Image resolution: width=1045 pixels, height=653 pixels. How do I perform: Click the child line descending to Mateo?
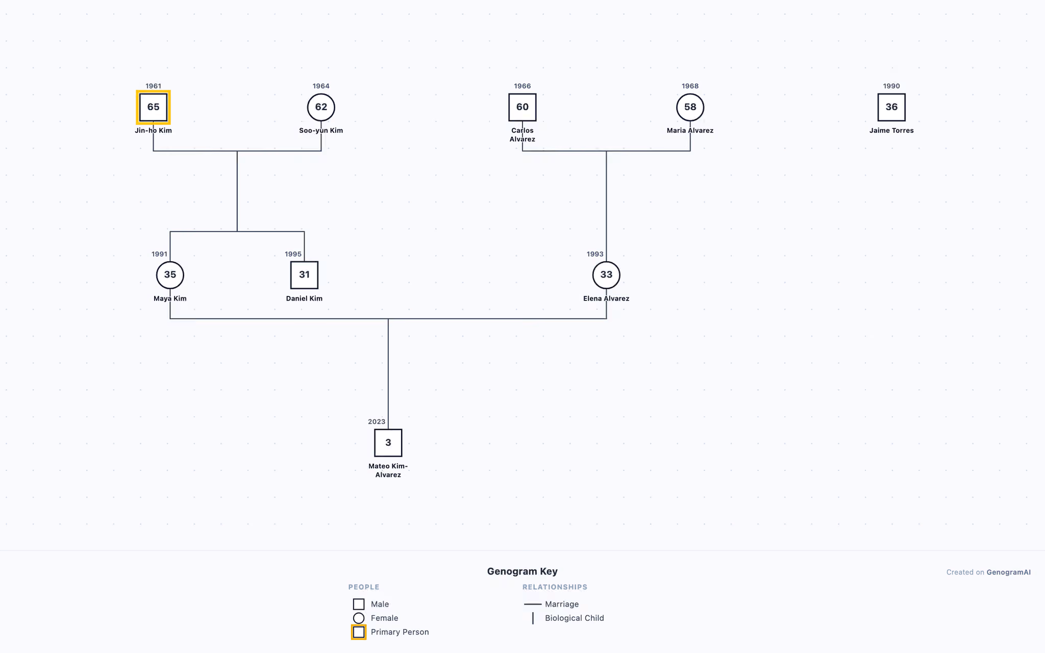click(388, 374)
